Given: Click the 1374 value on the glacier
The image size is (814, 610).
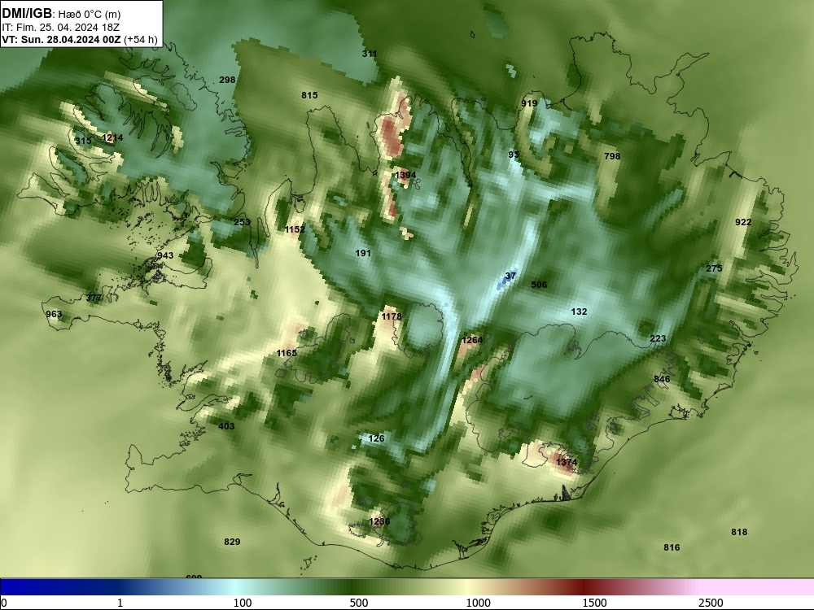Looking at the screenshot, I should click(x=567, y=462).
